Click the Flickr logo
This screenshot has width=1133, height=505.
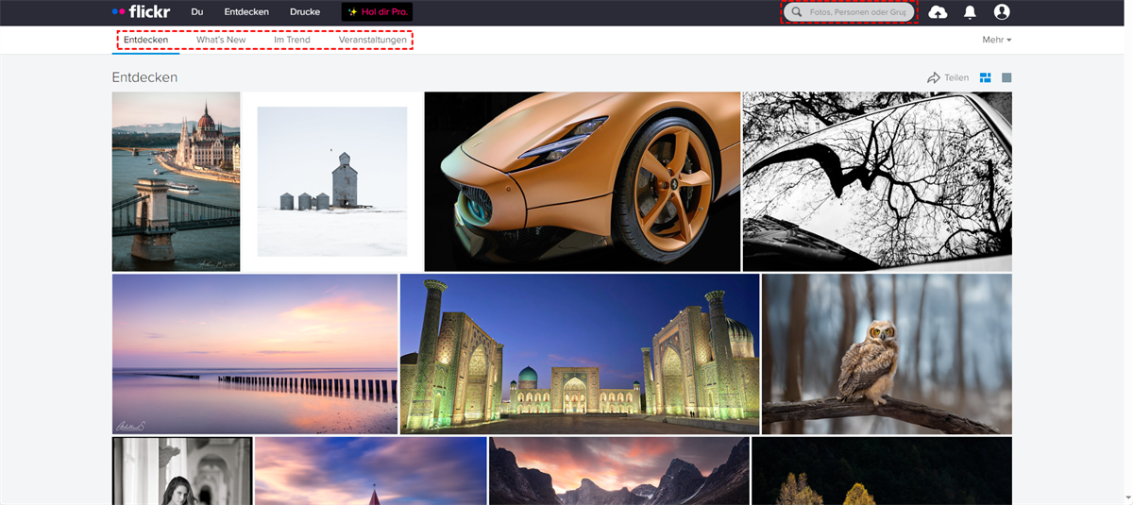point(141,12)
